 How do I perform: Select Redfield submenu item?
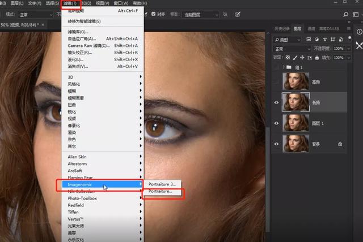[x=103, y=205]
